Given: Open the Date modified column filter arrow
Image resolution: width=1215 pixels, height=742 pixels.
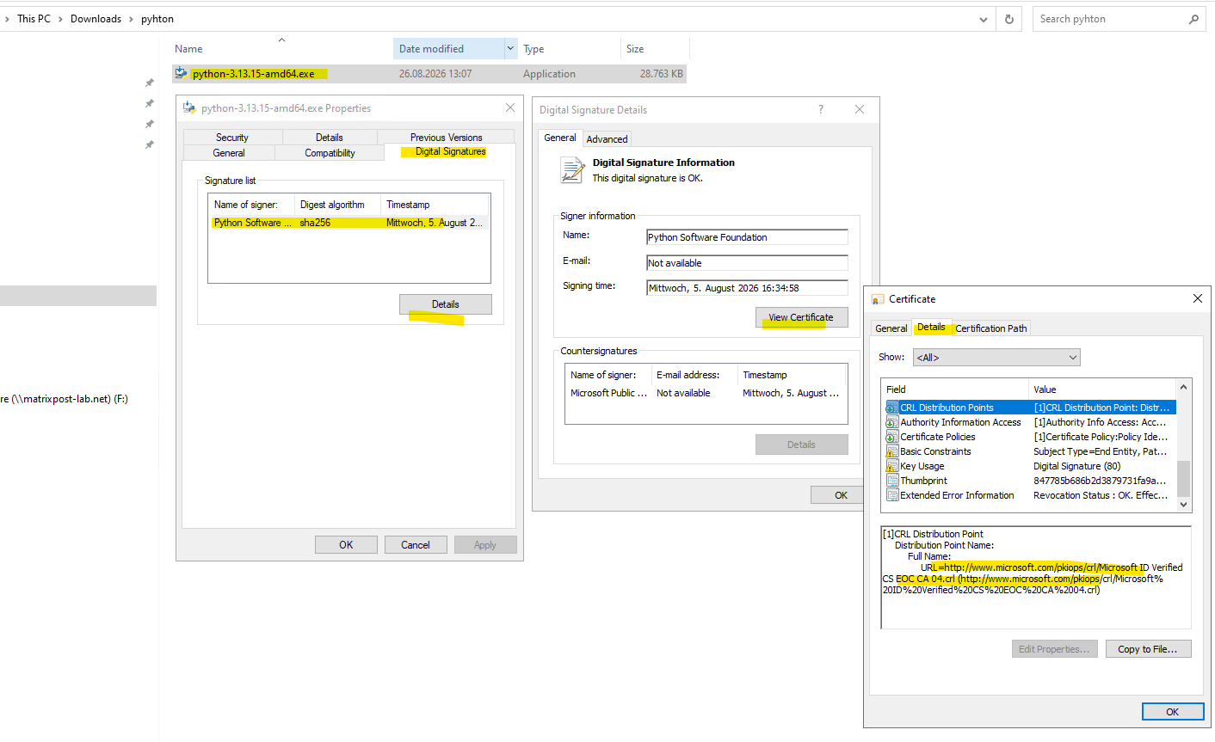Looking at the screenshot, I should [510, 49].
